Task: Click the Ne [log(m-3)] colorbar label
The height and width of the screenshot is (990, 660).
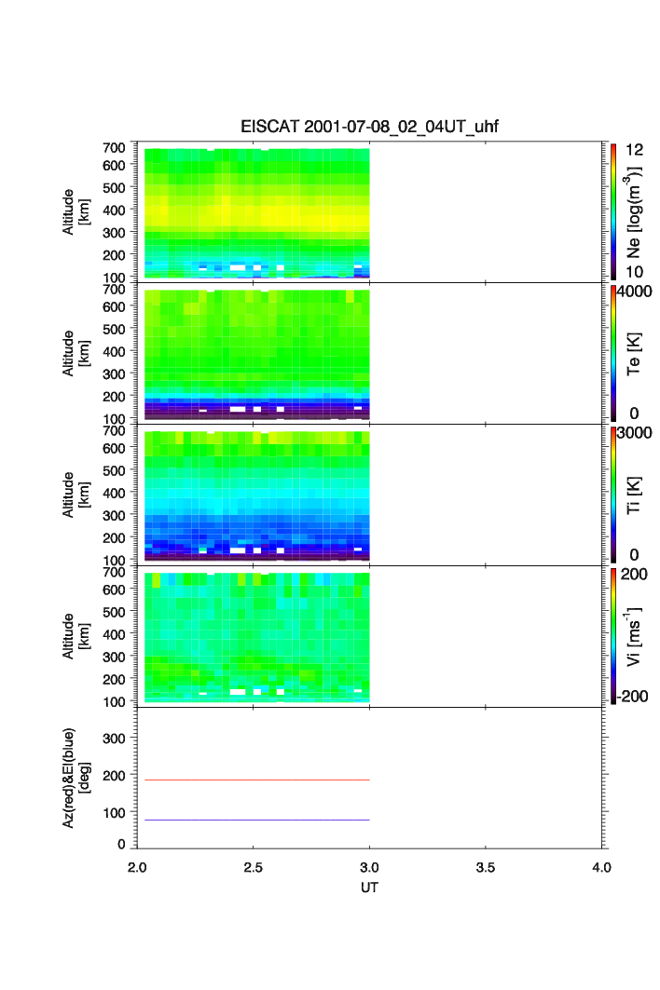Action: coord(635,212)
